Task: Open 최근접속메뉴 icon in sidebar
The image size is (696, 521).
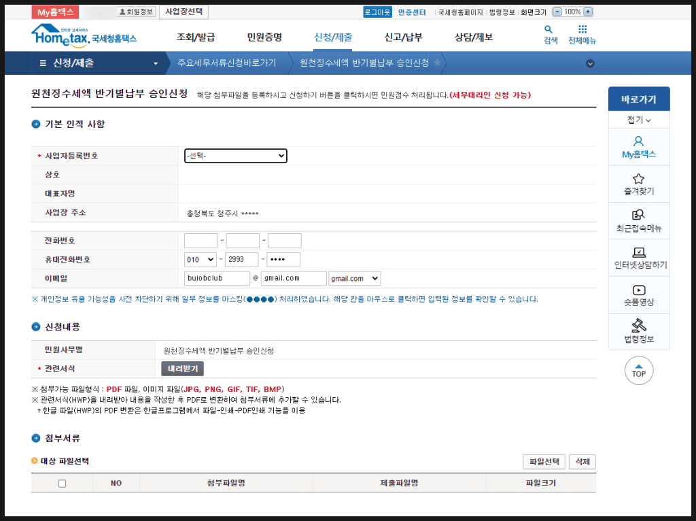Action: (x=638, y=216)
